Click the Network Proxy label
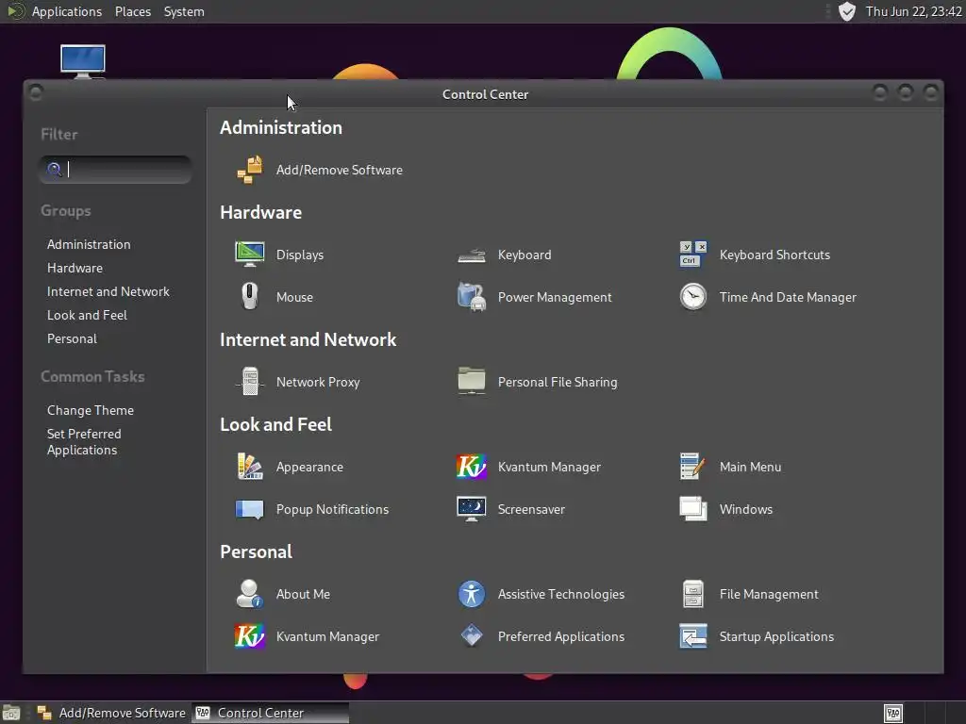Screen dimensions: 966x724 click(x=318, y=382)
